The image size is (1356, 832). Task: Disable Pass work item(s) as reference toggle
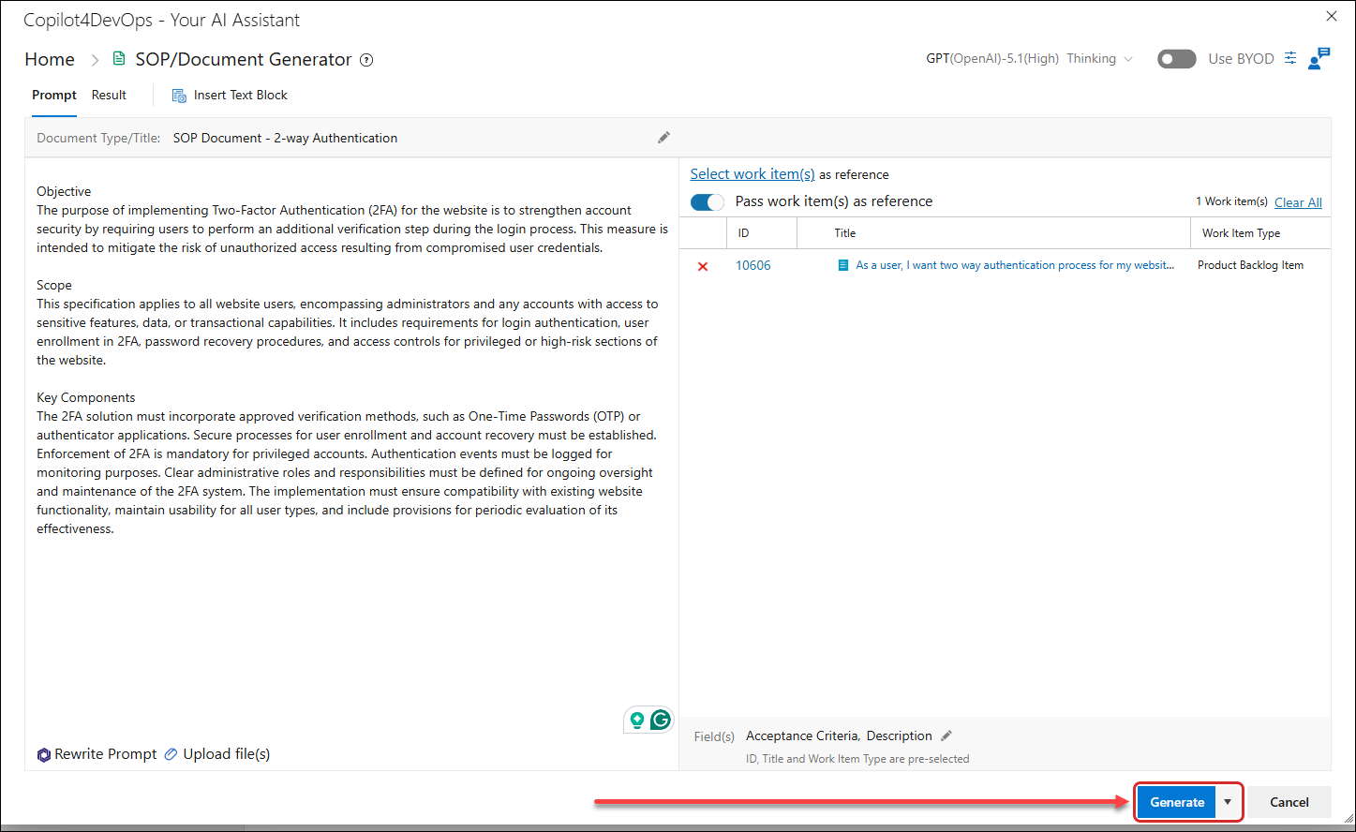coord(708,201)
